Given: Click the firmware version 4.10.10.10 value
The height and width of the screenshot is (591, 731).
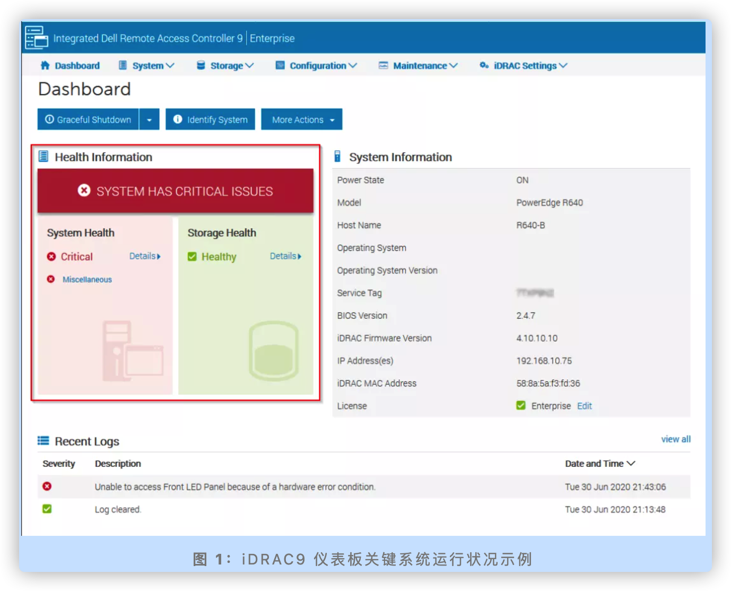Looking at the screenshot, I should click(537, 338).
